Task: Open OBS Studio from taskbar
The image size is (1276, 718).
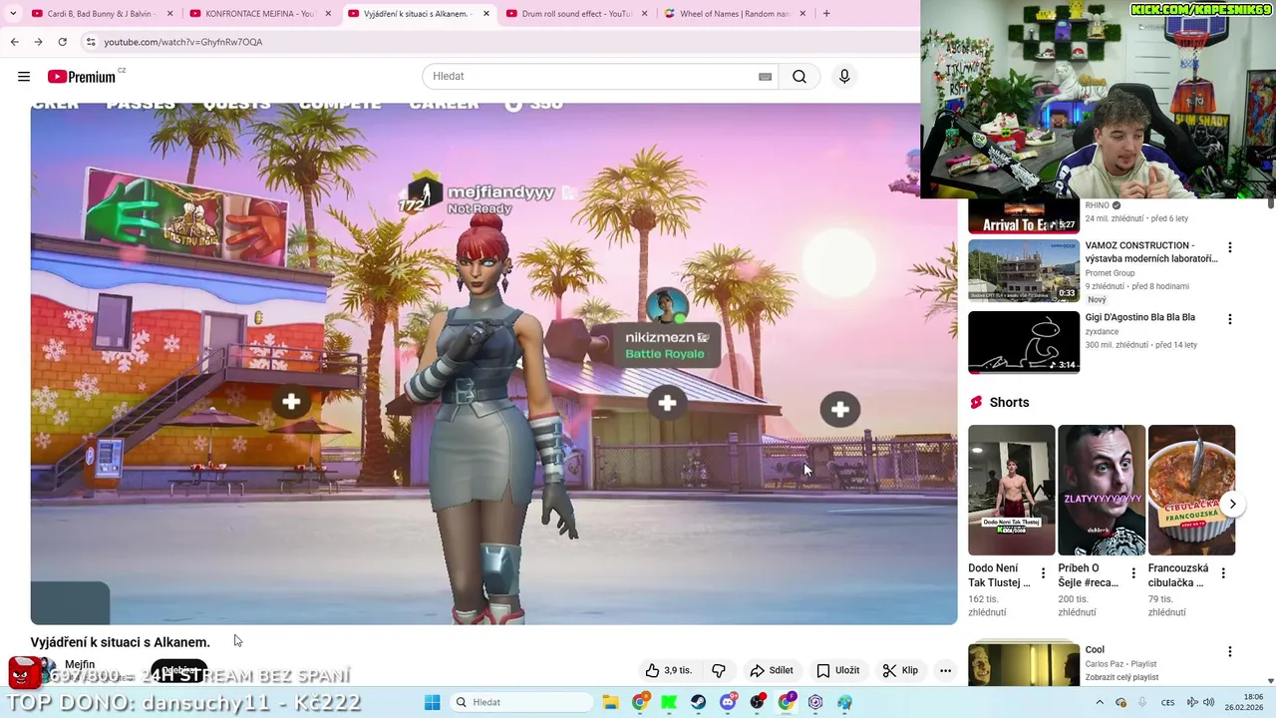Action: [758, 702]
